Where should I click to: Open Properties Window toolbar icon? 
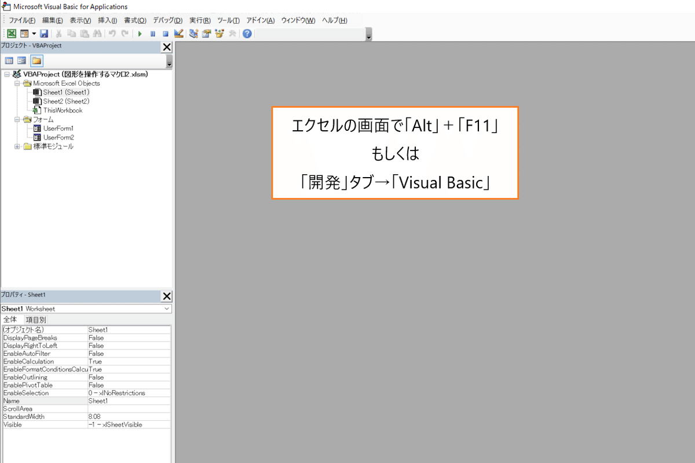(206, 34)
